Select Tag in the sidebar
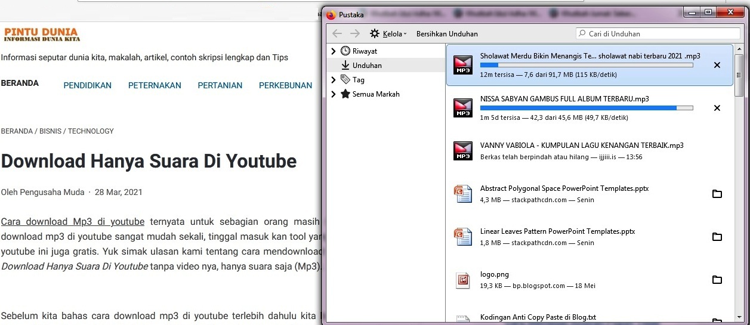The height and width of the screenshot is (325, 750). pyautogui.click(x=358, y=80)
